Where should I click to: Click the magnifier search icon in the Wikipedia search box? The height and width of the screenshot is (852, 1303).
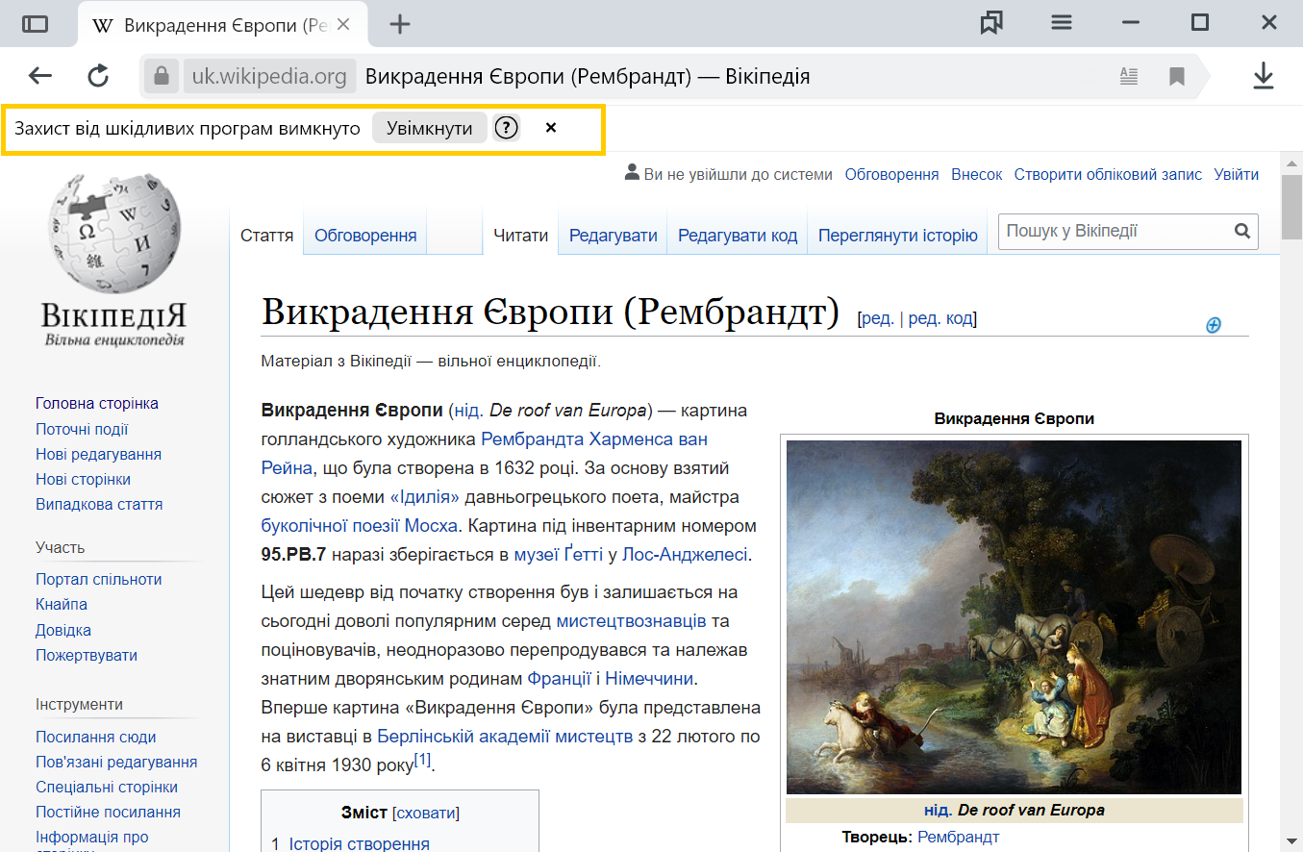[x=1241, y=231]
